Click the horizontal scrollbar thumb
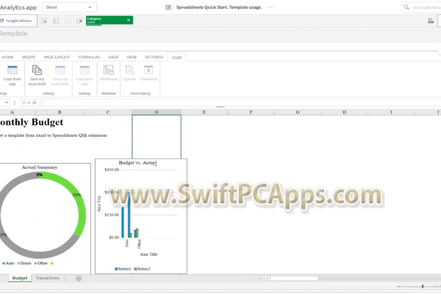Viewport: 441px width, 294px height. [294, 279]
